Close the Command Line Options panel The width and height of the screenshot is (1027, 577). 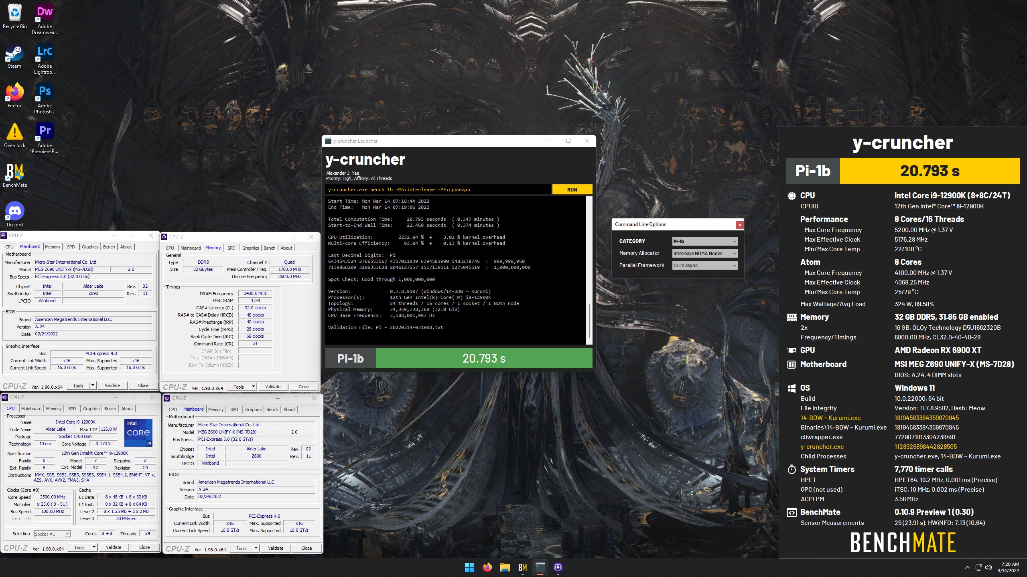click(740, 225)
